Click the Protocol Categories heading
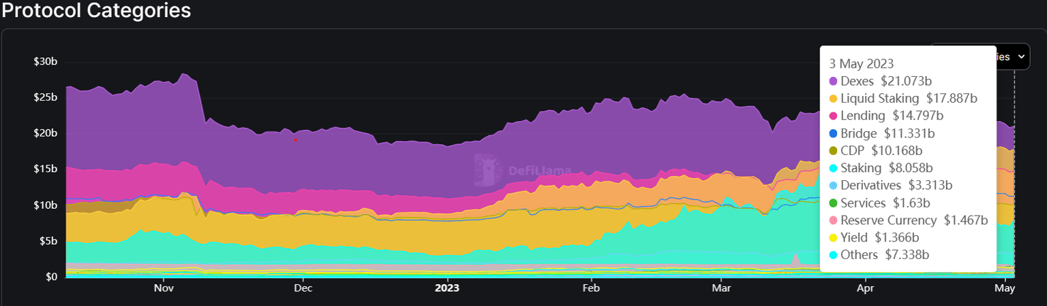The width and height of the screenshot is (1047, 306). [95, 11]
